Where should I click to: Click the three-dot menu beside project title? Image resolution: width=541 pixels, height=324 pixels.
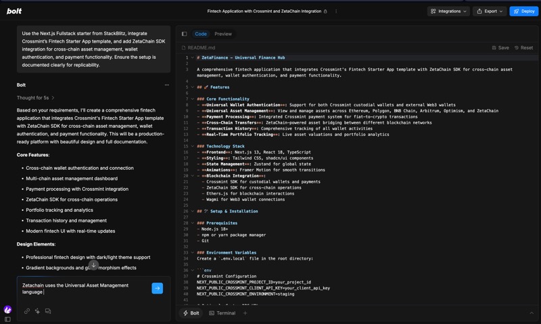click(x=336, y=11)
